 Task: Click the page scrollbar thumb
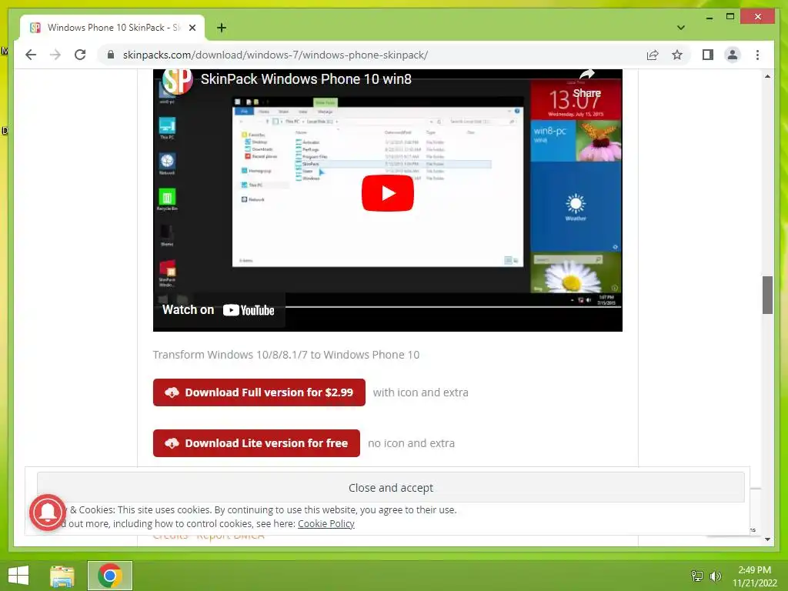point(767,295)
